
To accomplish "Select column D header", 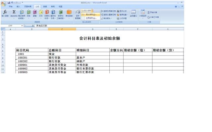I will click(93, 29).
